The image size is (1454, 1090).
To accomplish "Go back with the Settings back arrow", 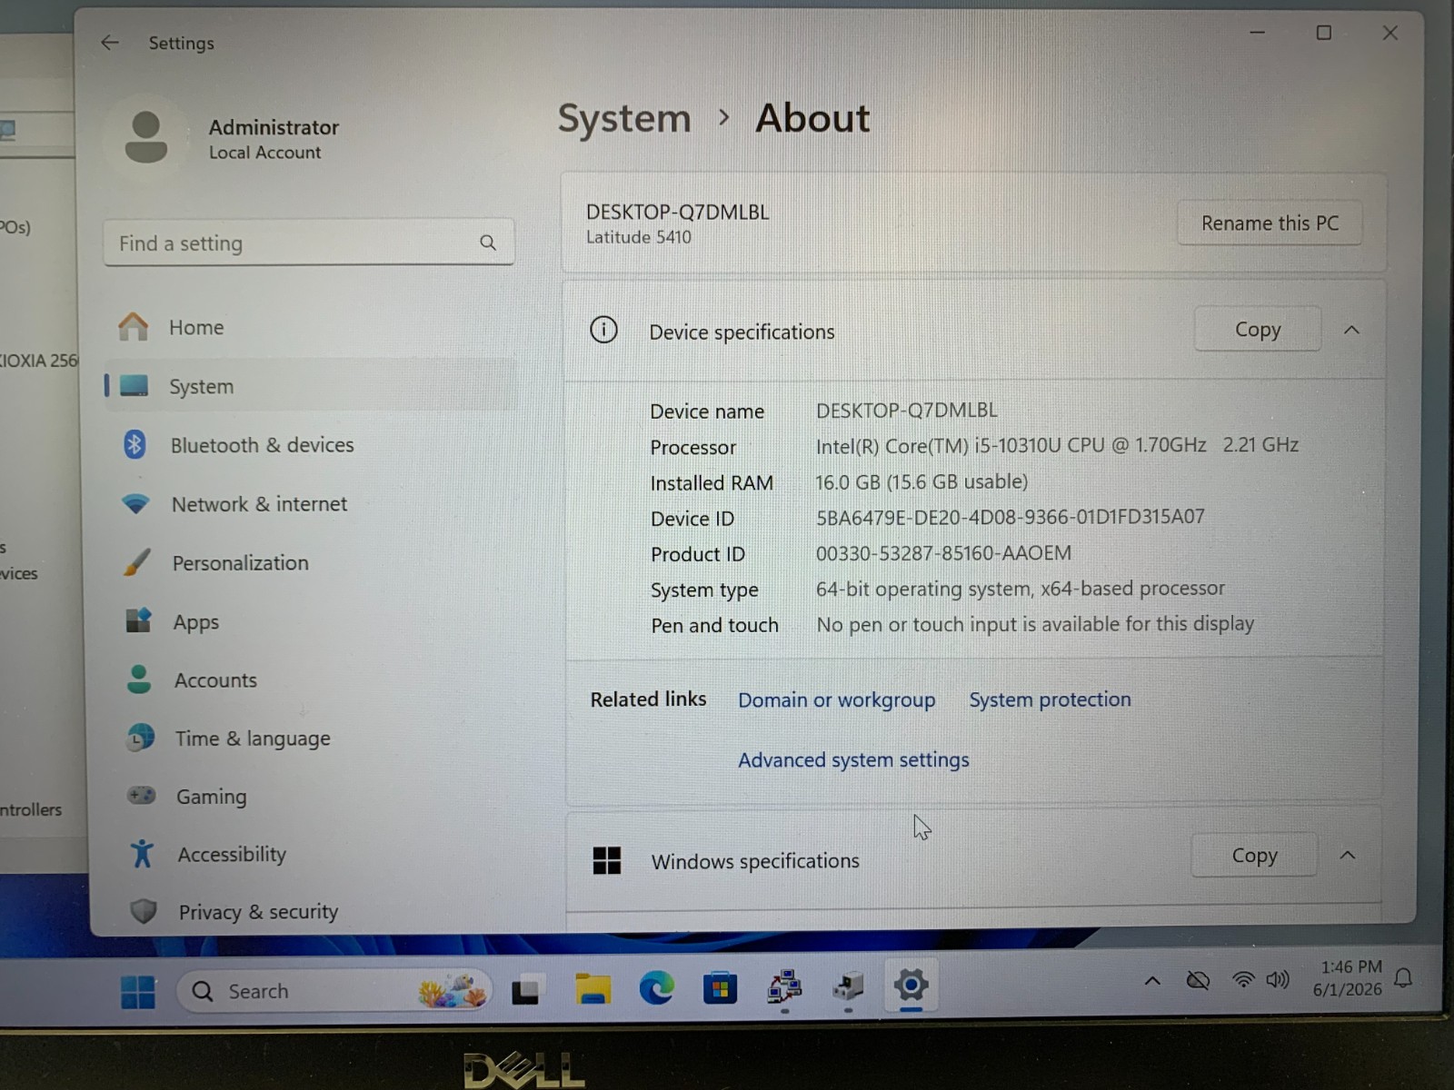I will 110,43.
